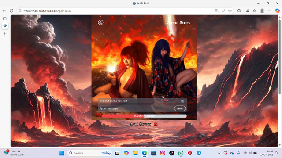Select the HARI RAID vertical tab
Screen dimensions: 282x158
click(5, 25)
